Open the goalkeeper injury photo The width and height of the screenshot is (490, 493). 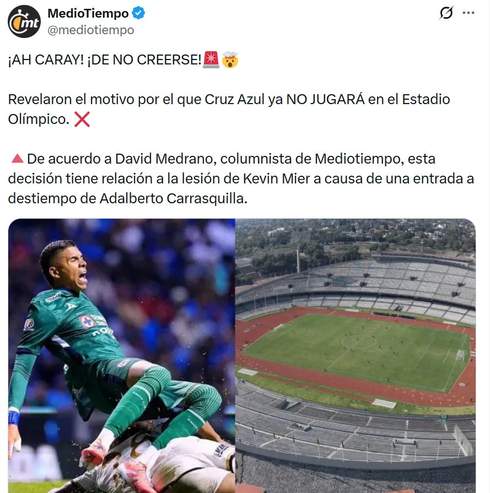[121, 356]
